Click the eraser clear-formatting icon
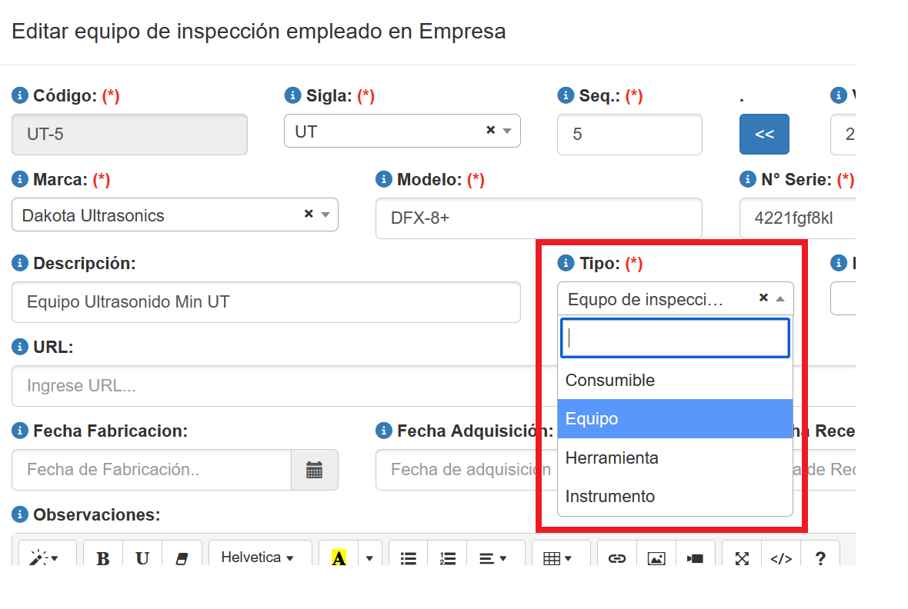This screenshot has height=609, width=908. click(x=182, y=557)
